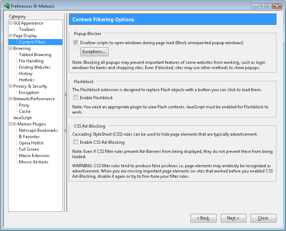Open Full Screen plugin settings

[29, 149]
